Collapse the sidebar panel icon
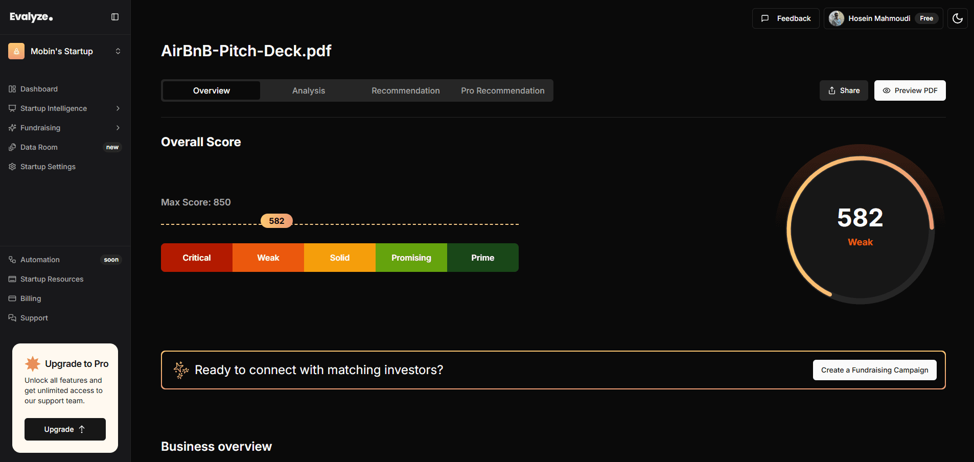The width and height of the screenshot is (974, 462). coord(115,17)
